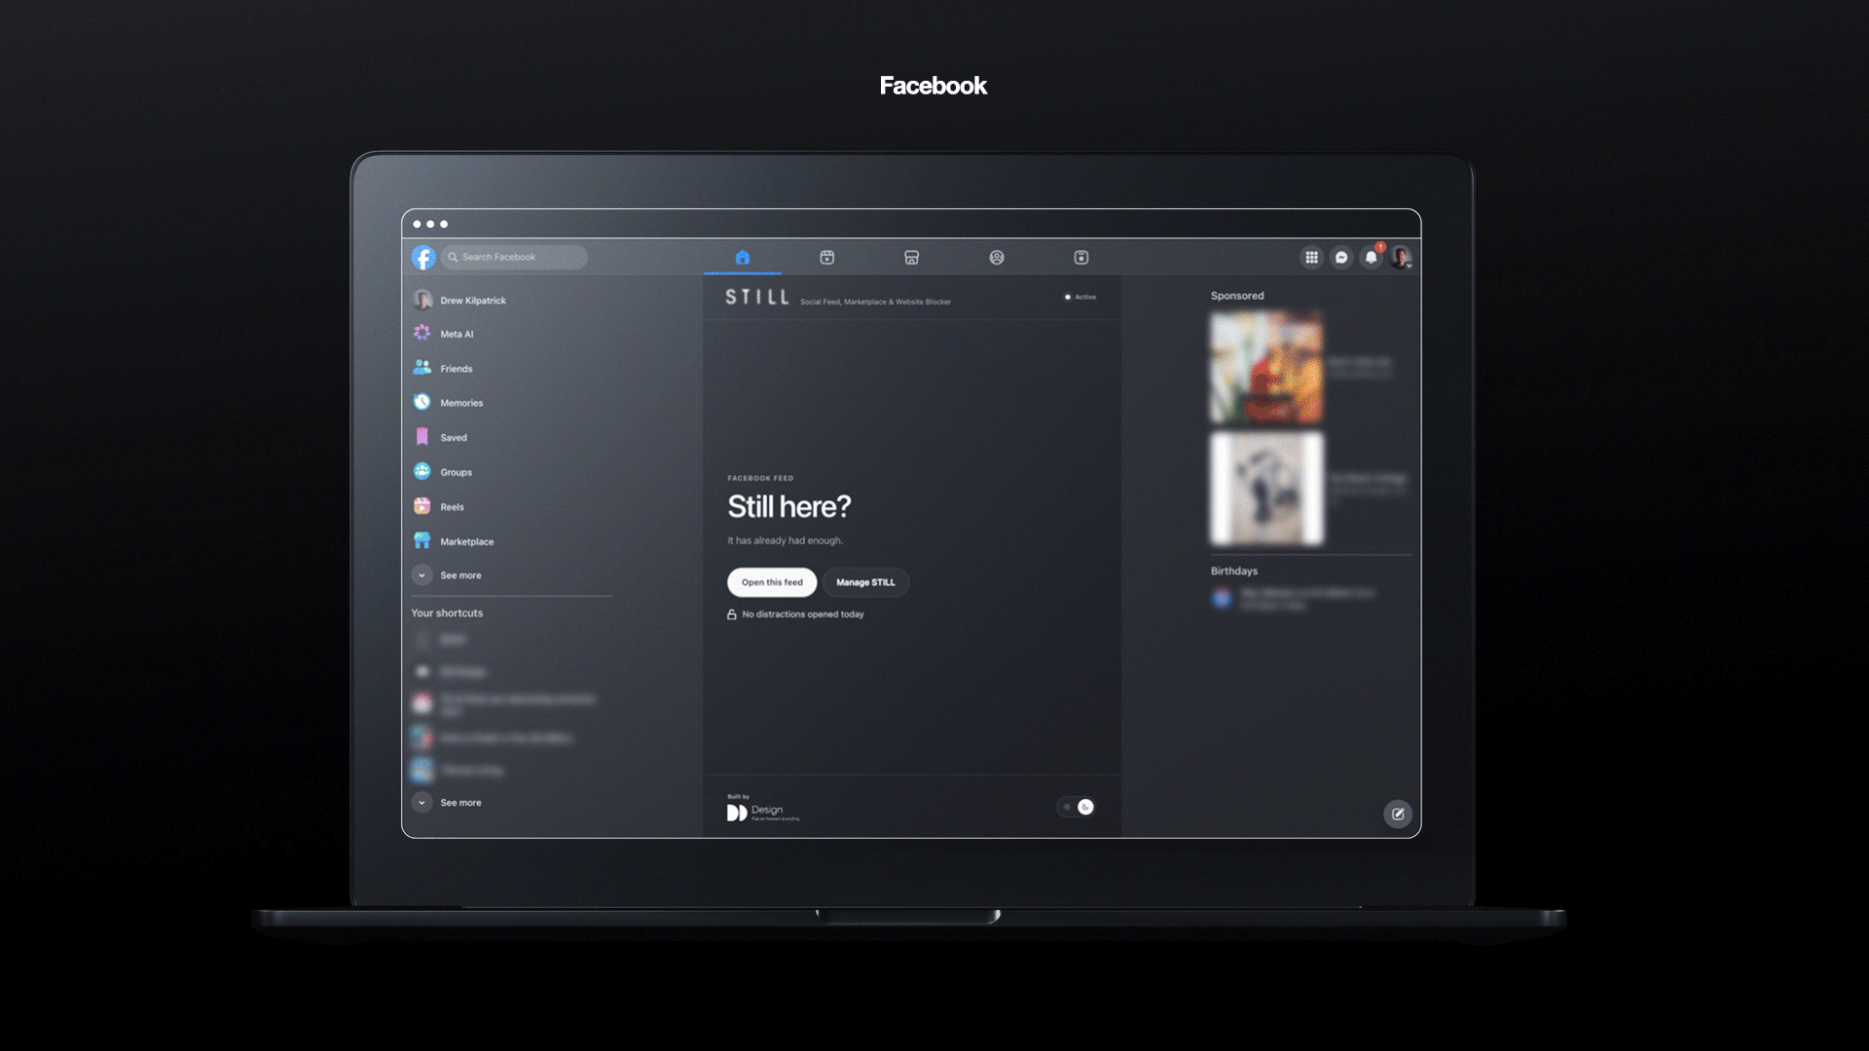This screenshot has height=1051, width=1869.
Task: Click the Search Facebook field
Action: coord(514,257)
